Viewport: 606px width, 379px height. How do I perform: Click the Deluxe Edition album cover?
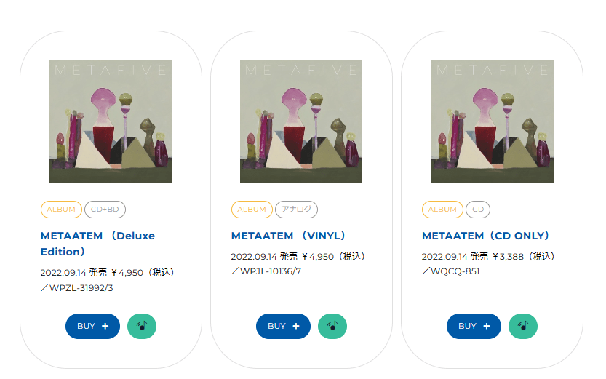coord(111,121)
